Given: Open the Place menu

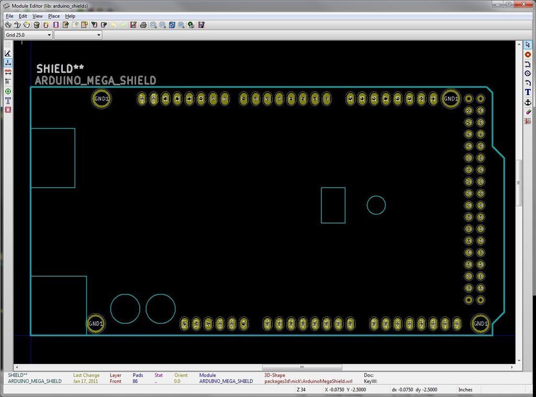Looking at the screenshot, I should (54, 16).
